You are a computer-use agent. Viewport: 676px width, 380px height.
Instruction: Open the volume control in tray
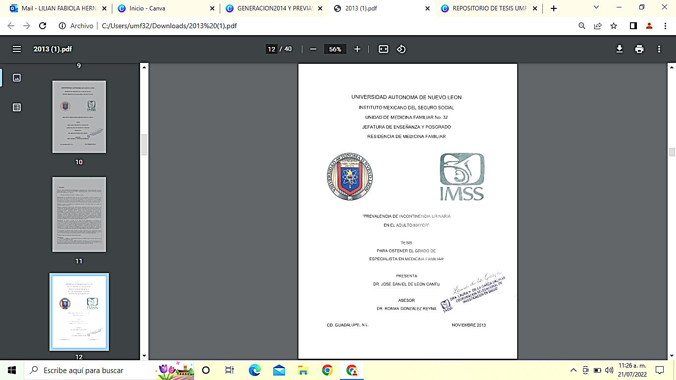tap(609, 370)
